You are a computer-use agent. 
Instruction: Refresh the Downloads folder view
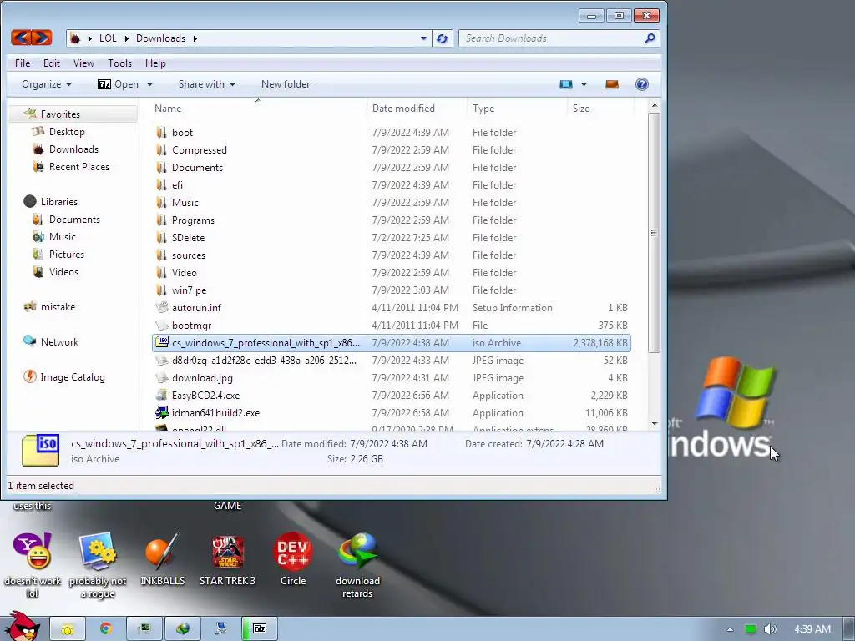tap(443, 38)
